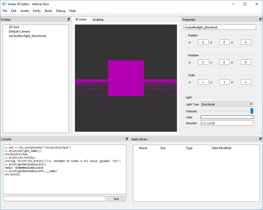Image resolution: width=263 pixels, height=210 pixels.
Task: Open the Light Type dropdown
Action: coord(227,104)
